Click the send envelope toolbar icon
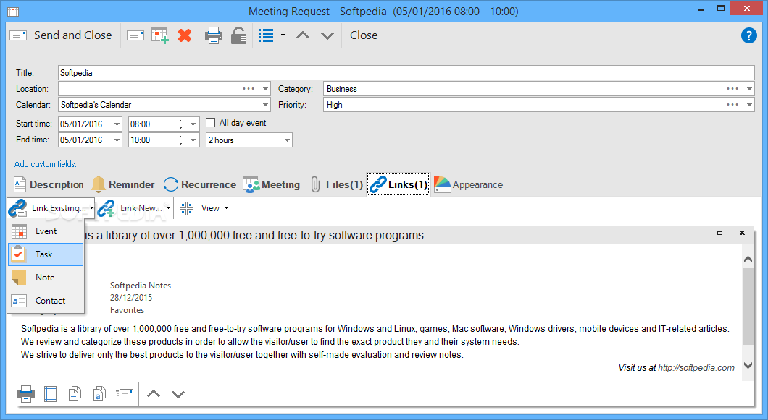768x420 pixels. pyautogui.click(x=135, y=35)
